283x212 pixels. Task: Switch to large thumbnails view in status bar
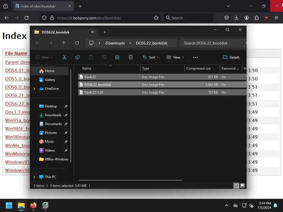[242, 186]
